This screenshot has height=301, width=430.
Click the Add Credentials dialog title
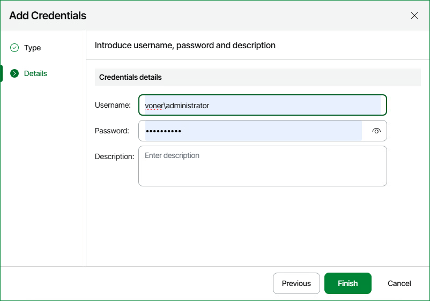click(48, 16)
